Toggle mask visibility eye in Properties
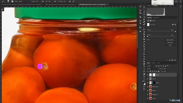The width and height of the screenshot is (183, 103). 172,60
